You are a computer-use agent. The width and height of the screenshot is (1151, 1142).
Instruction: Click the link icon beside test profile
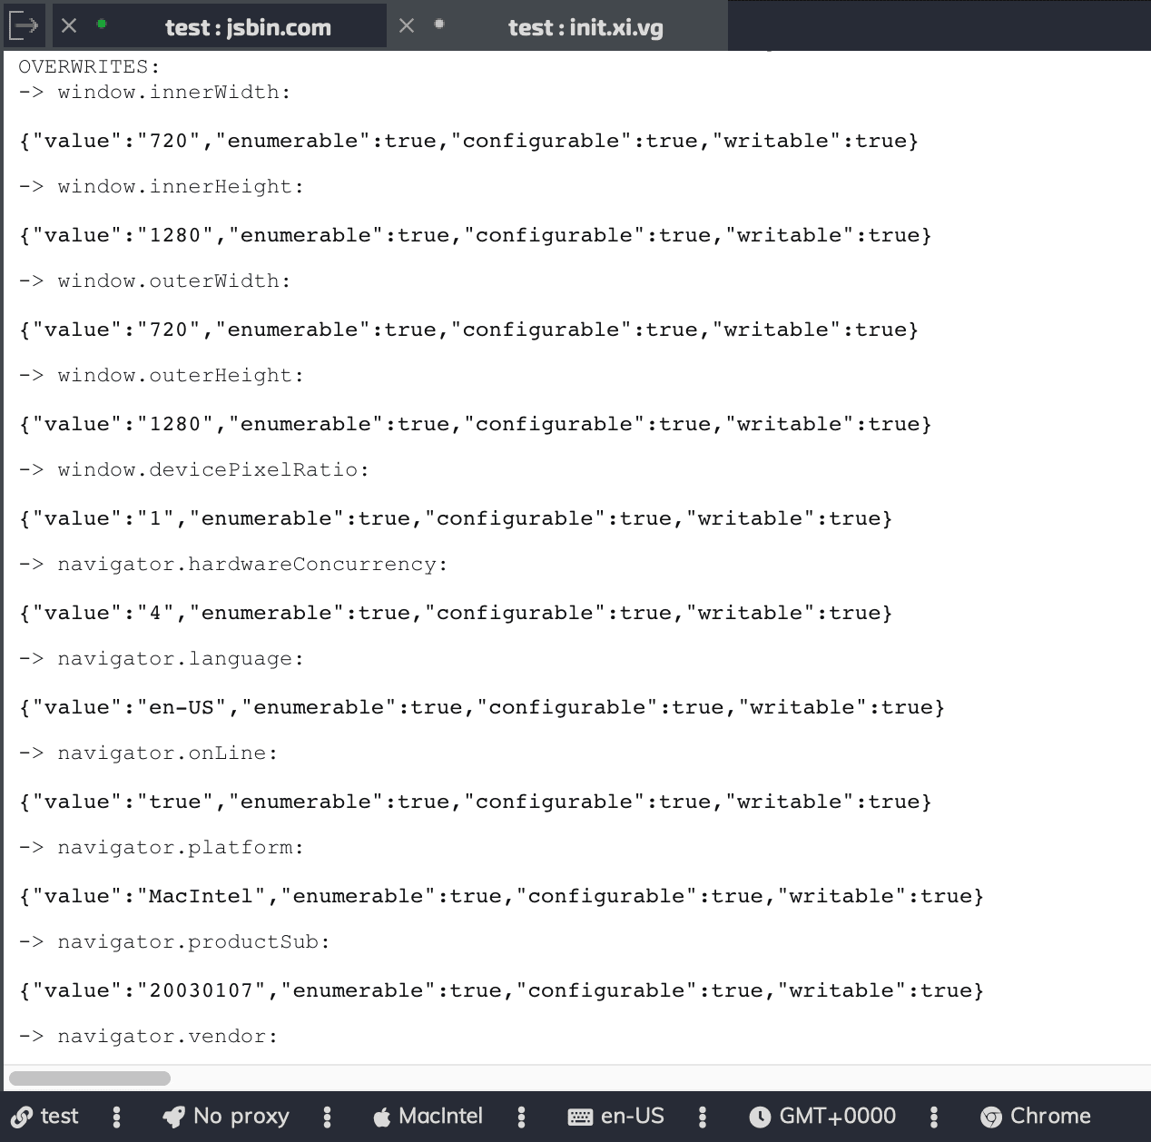tap(22, 1117)
